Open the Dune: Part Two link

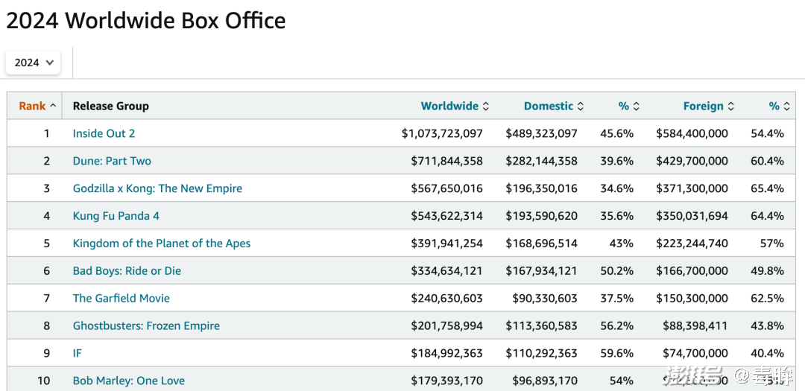coord(112,161)
